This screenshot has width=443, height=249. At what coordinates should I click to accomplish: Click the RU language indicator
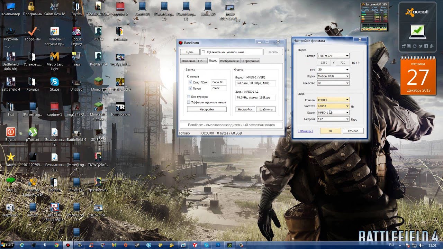point(392,245)
